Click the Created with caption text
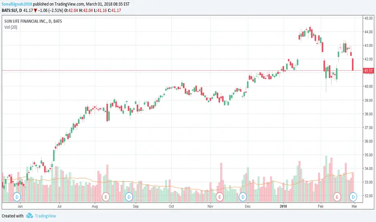The height and width of the screenshot is (222, 376). pos(13,216)
